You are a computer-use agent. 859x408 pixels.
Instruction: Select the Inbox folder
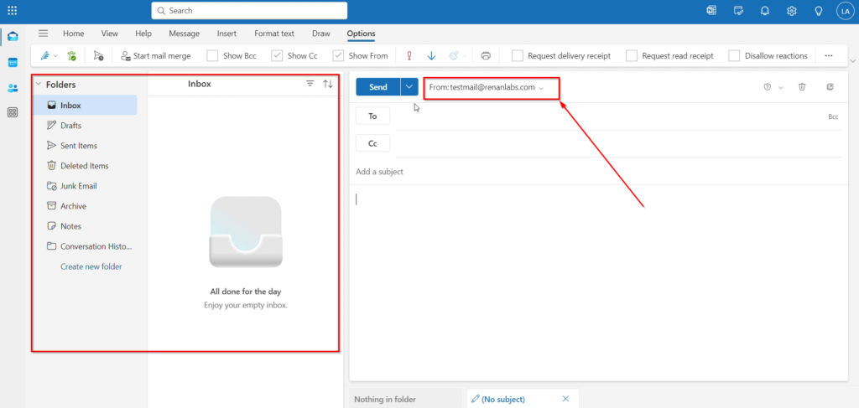click(85, 105)
